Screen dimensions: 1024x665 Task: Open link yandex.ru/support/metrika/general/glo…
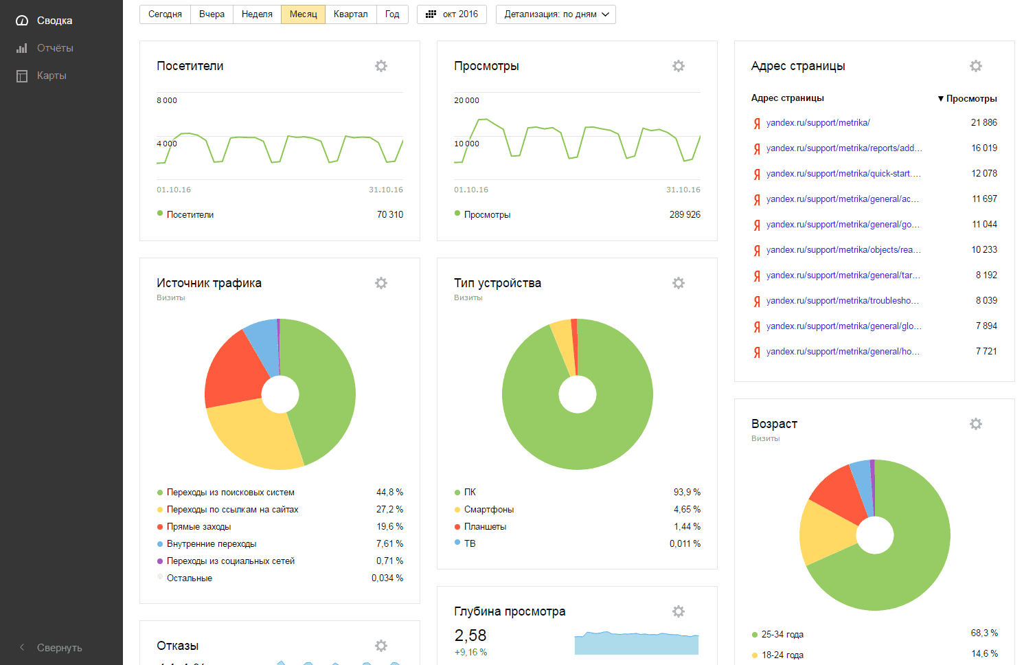844,326
